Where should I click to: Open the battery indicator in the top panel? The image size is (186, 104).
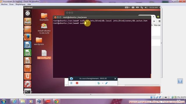tap(137, 8)
